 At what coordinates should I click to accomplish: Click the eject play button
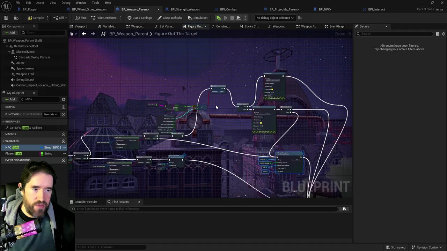[x=239, y=18]
